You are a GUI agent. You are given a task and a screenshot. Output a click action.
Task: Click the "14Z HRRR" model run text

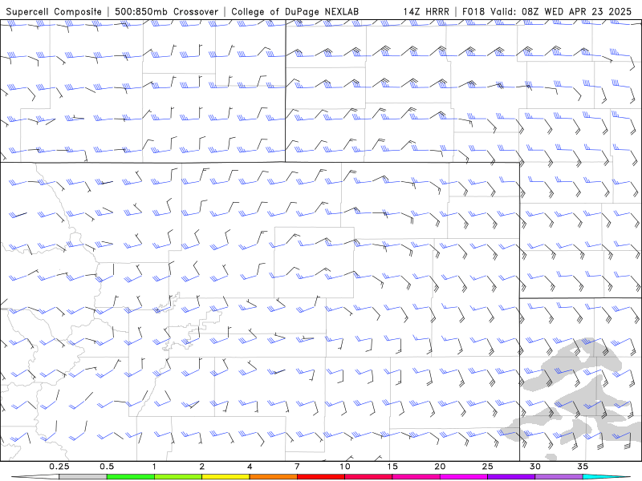click(426, 11)
